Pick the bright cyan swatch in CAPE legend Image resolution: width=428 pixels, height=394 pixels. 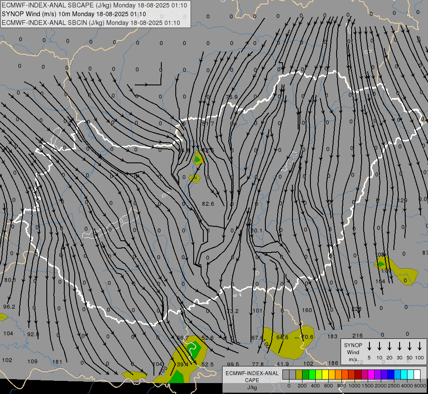pos(404,375)
